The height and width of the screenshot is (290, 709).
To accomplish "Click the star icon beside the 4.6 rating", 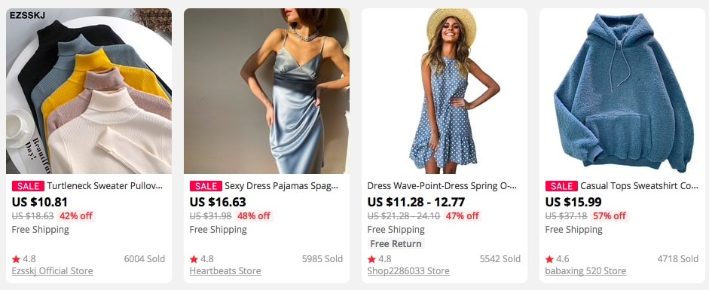I will coord(549,259).
